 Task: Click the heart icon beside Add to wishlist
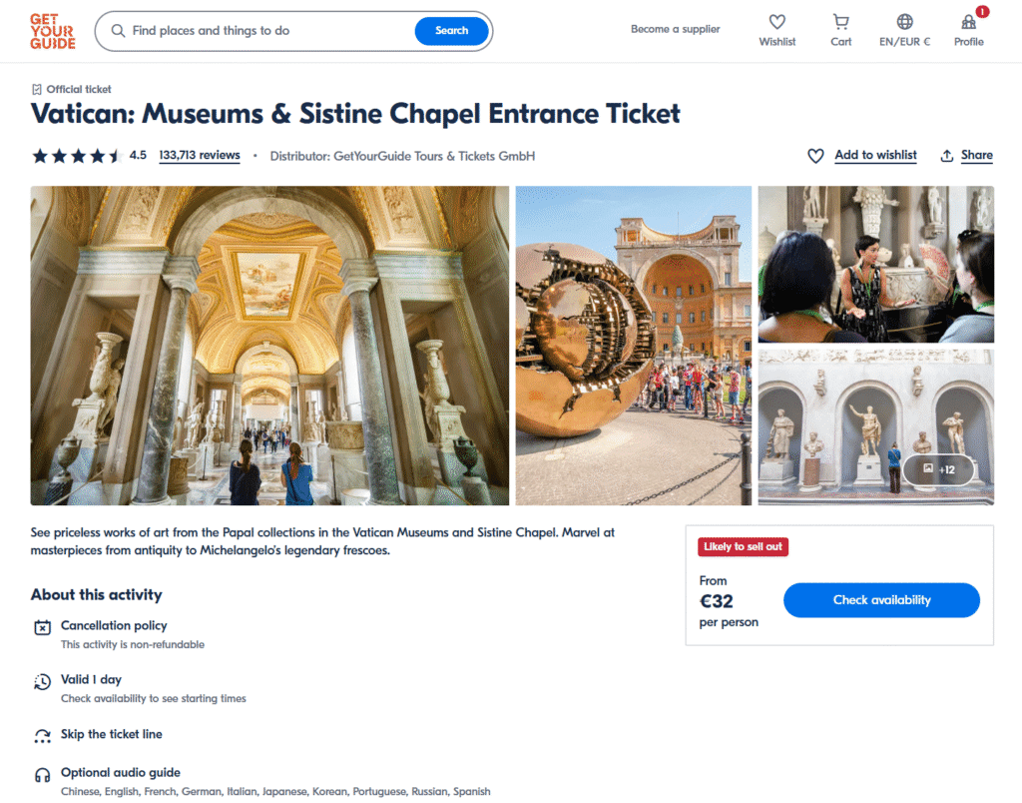(x=815, y=156)
